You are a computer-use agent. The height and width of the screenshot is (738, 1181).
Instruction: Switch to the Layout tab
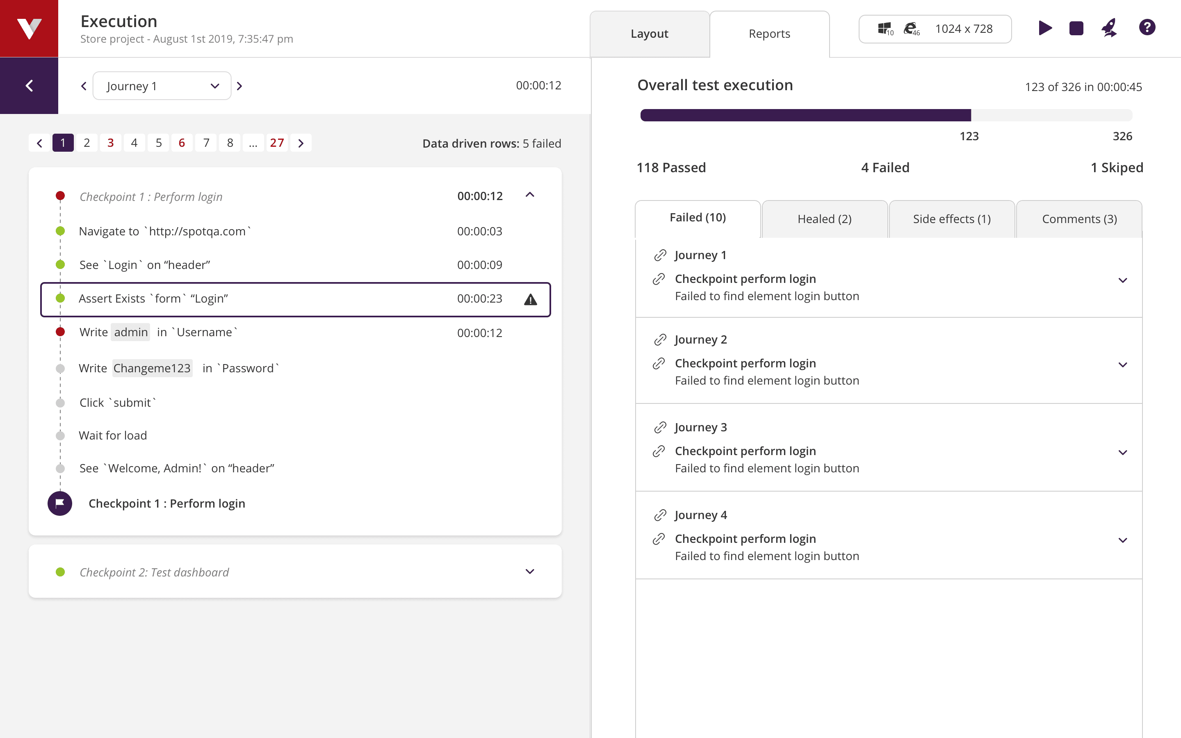pyautogui.click(x=650, y=34)
